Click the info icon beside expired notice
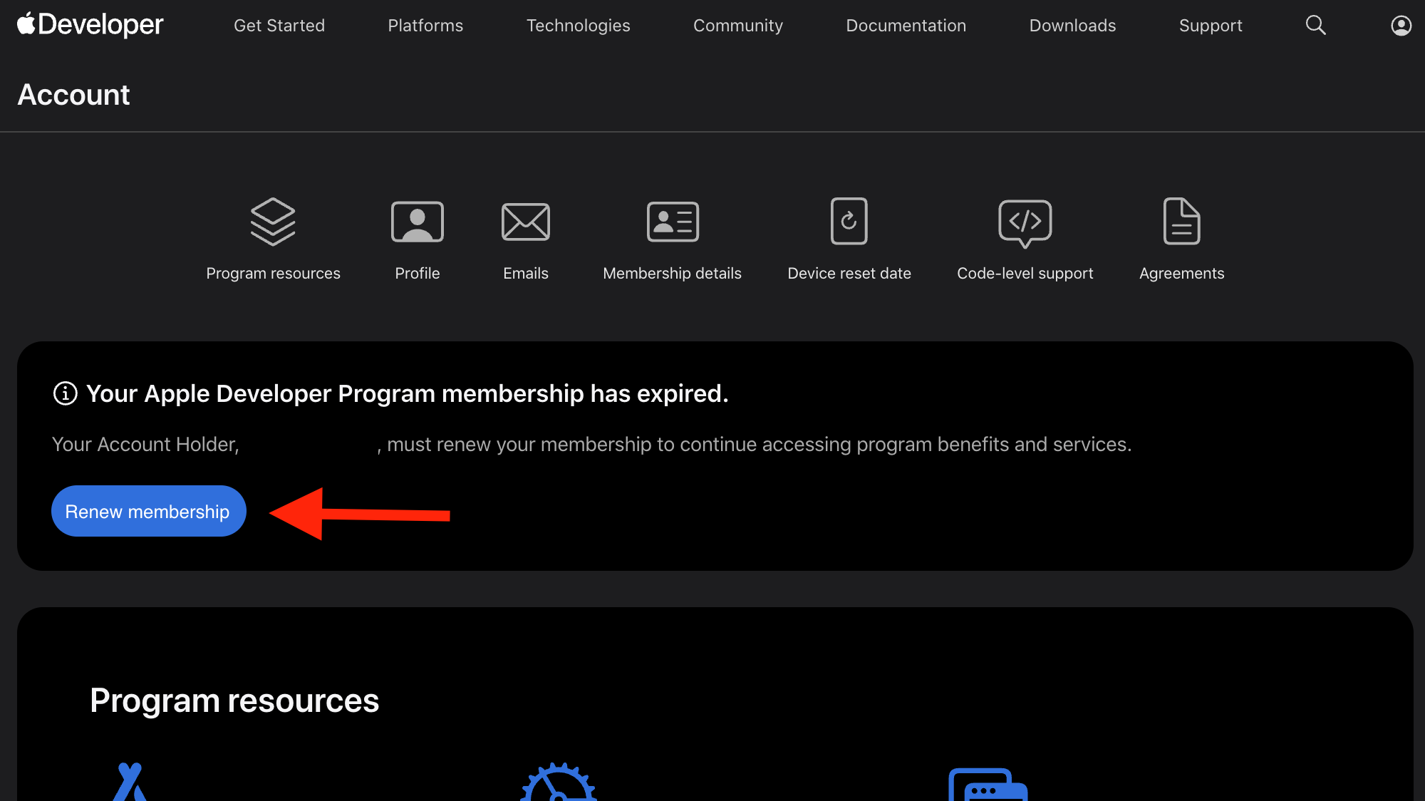Screen dimensions: 1425x801 (x=66, y=393)
